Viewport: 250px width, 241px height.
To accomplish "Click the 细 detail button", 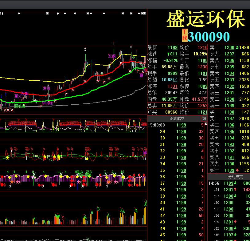I will click(x=204, y=118).
